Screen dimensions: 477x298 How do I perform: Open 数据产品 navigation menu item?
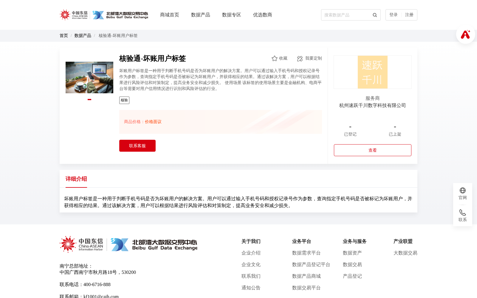[x=201, y=15]
